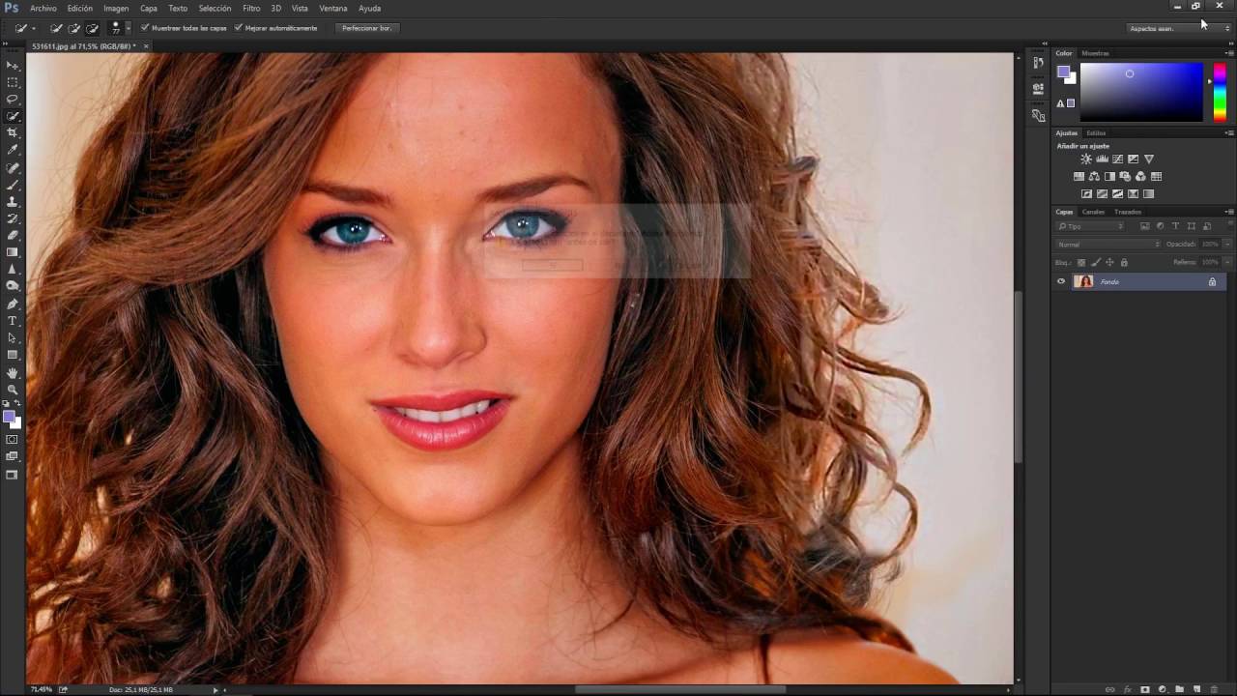
Task: Select the Blur tool
Action: pyautogui.click(x=13, y=269)
